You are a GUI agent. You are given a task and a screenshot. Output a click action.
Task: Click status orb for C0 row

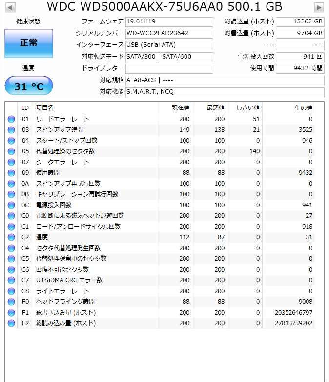coord(11,216)
